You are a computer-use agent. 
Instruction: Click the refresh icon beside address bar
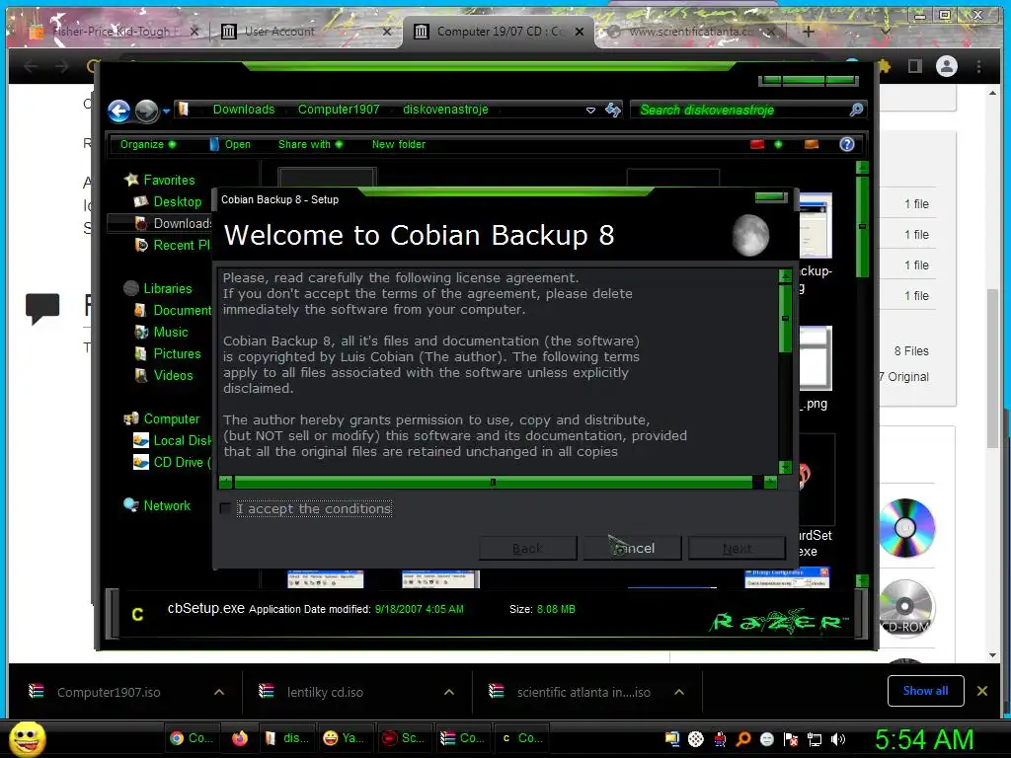(612, 111)
